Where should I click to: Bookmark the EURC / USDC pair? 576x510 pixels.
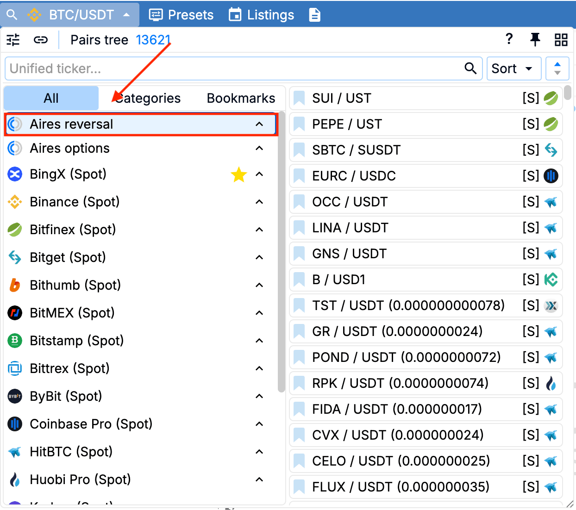click(299, 176)
